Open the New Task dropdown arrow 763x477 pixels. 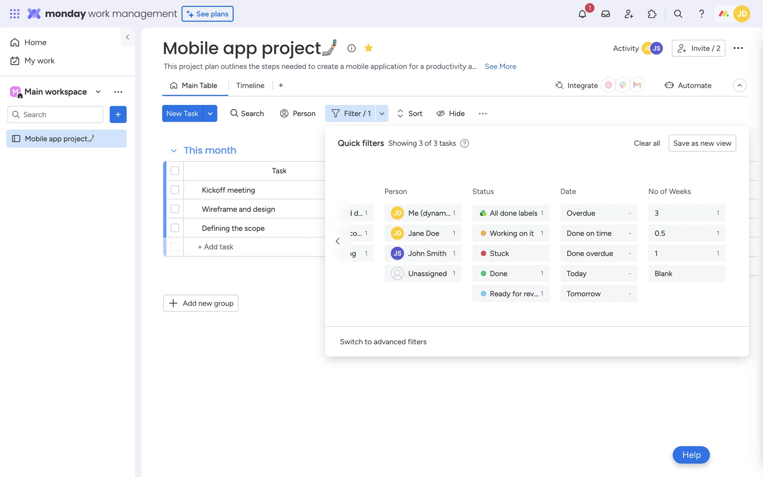(x=210, y=114)
